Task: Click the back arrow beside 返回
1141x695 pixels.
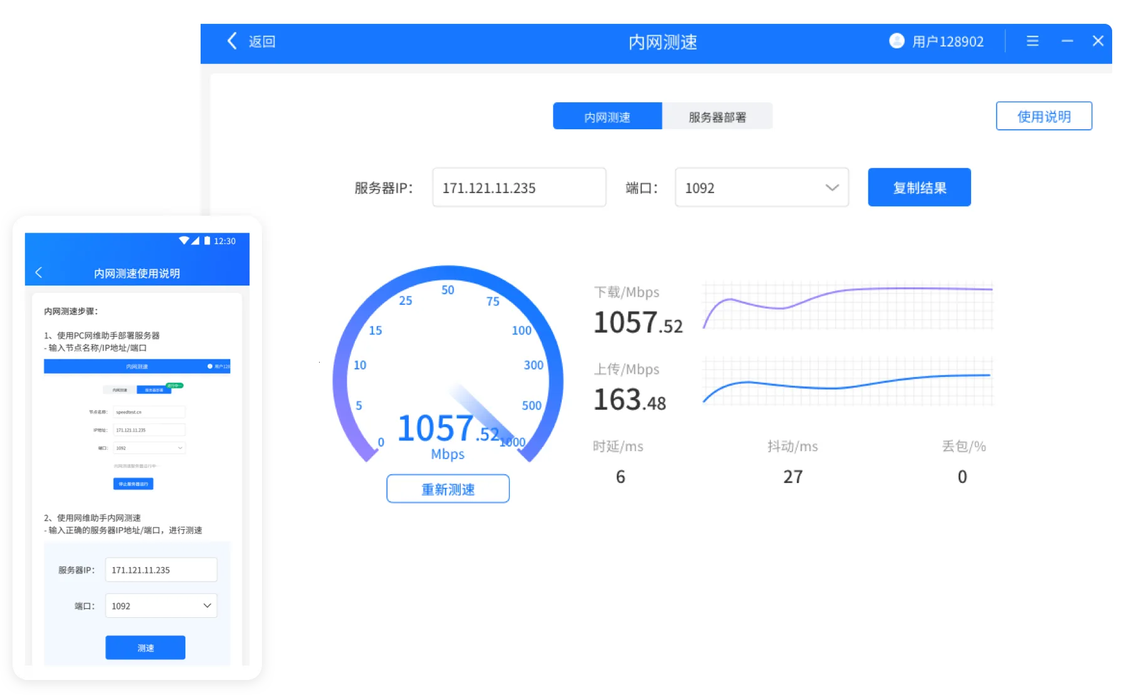Action: point(232,41)
